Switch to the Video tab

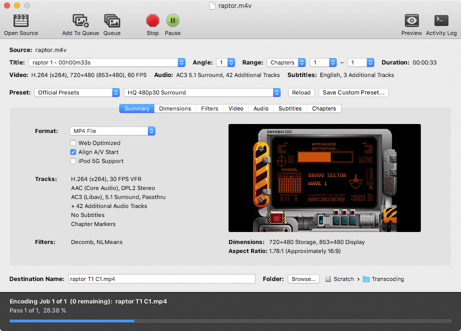tap(236, 108)
